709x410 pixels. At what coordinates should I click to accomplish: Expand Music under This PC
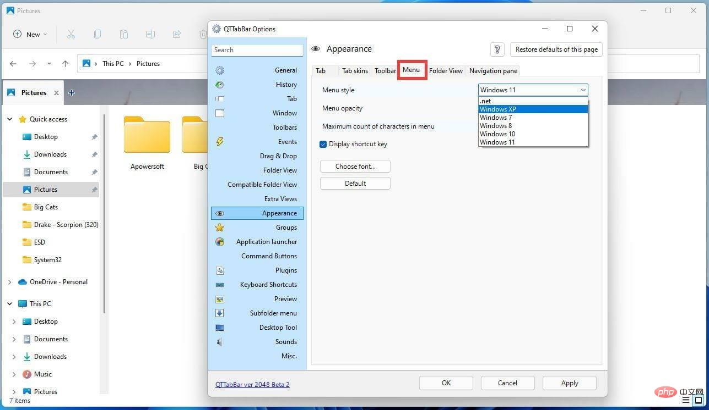pos(14,374)
